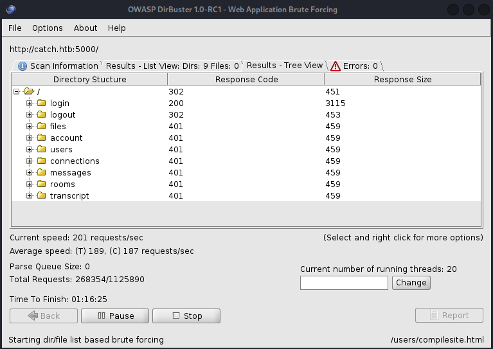Viewport: 493px width, 349px height.
Task: Expand the users directory node
Action: click(x=29, y=149)
